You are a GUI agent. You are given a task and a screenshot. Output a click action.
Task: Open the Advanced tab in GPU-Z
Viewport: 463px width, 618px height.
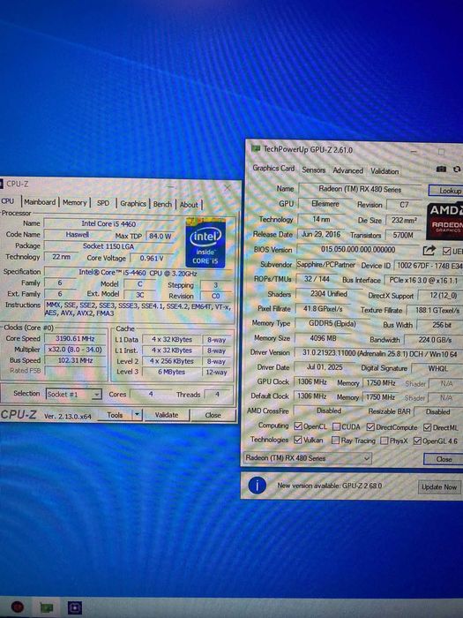[x=348, y=170]
